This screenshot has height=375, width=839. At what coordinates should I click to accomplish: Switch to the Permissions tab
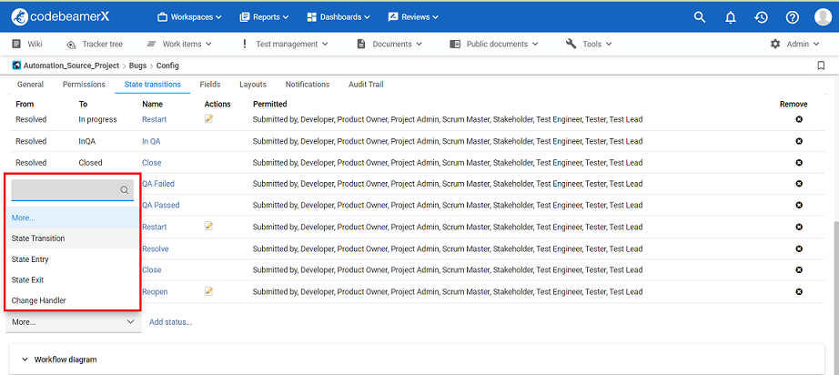[84, 85]
